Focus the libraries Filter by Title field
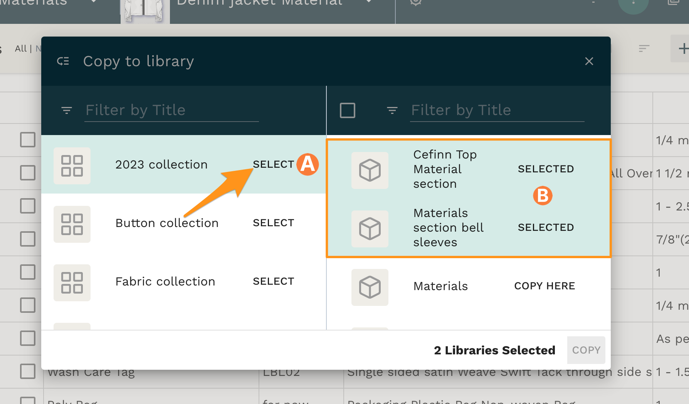689x404 pixels. tap(497, 110)
